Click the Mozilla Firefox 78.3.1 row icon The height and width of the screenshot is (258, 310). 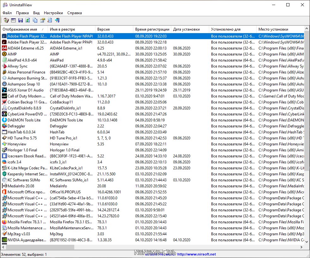pyautogui.click(x=4, y=222)
